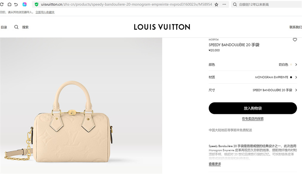
Task: Open the address bar three-dots menu
Action: (224, 4)
